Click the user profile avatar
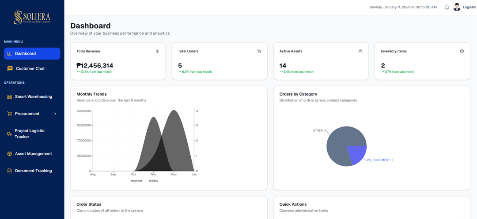 coord(457,7)
